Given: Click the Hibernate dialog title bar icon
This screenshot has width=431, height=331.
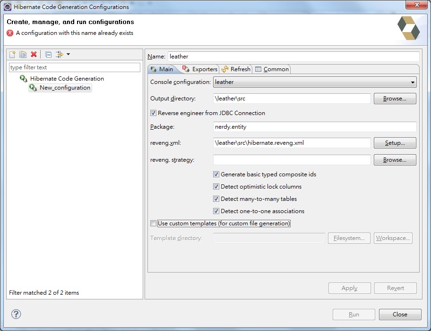Looking at the screenshot, I should [8, 7].
